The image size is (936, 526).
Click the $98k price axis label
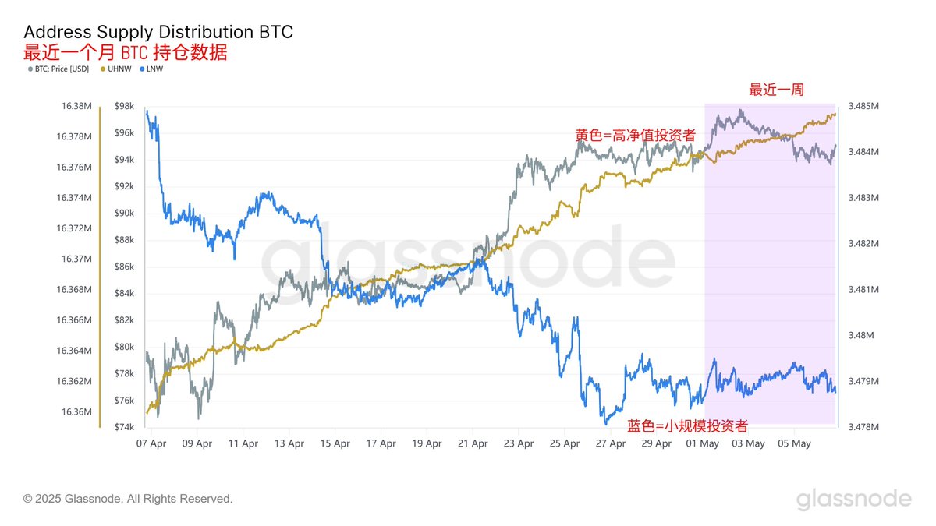click(124, 106)
